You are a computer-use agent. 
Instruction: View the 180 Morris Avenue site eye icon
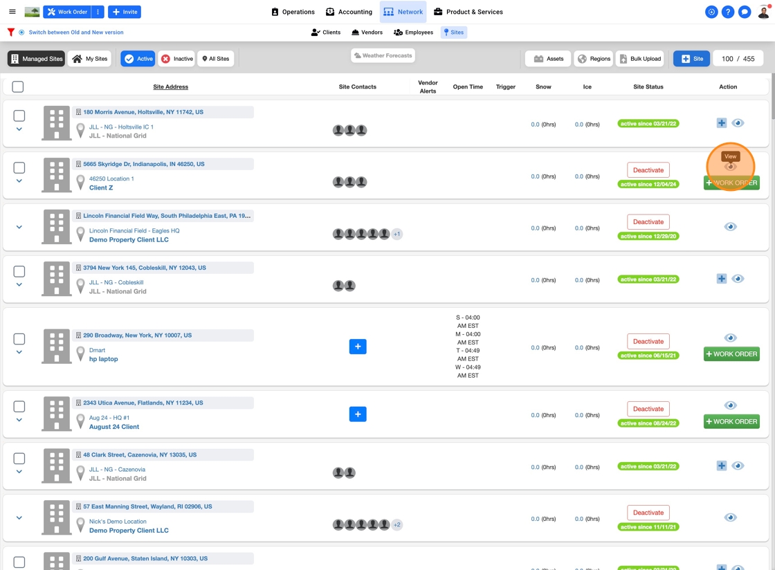tap(738, 123)
